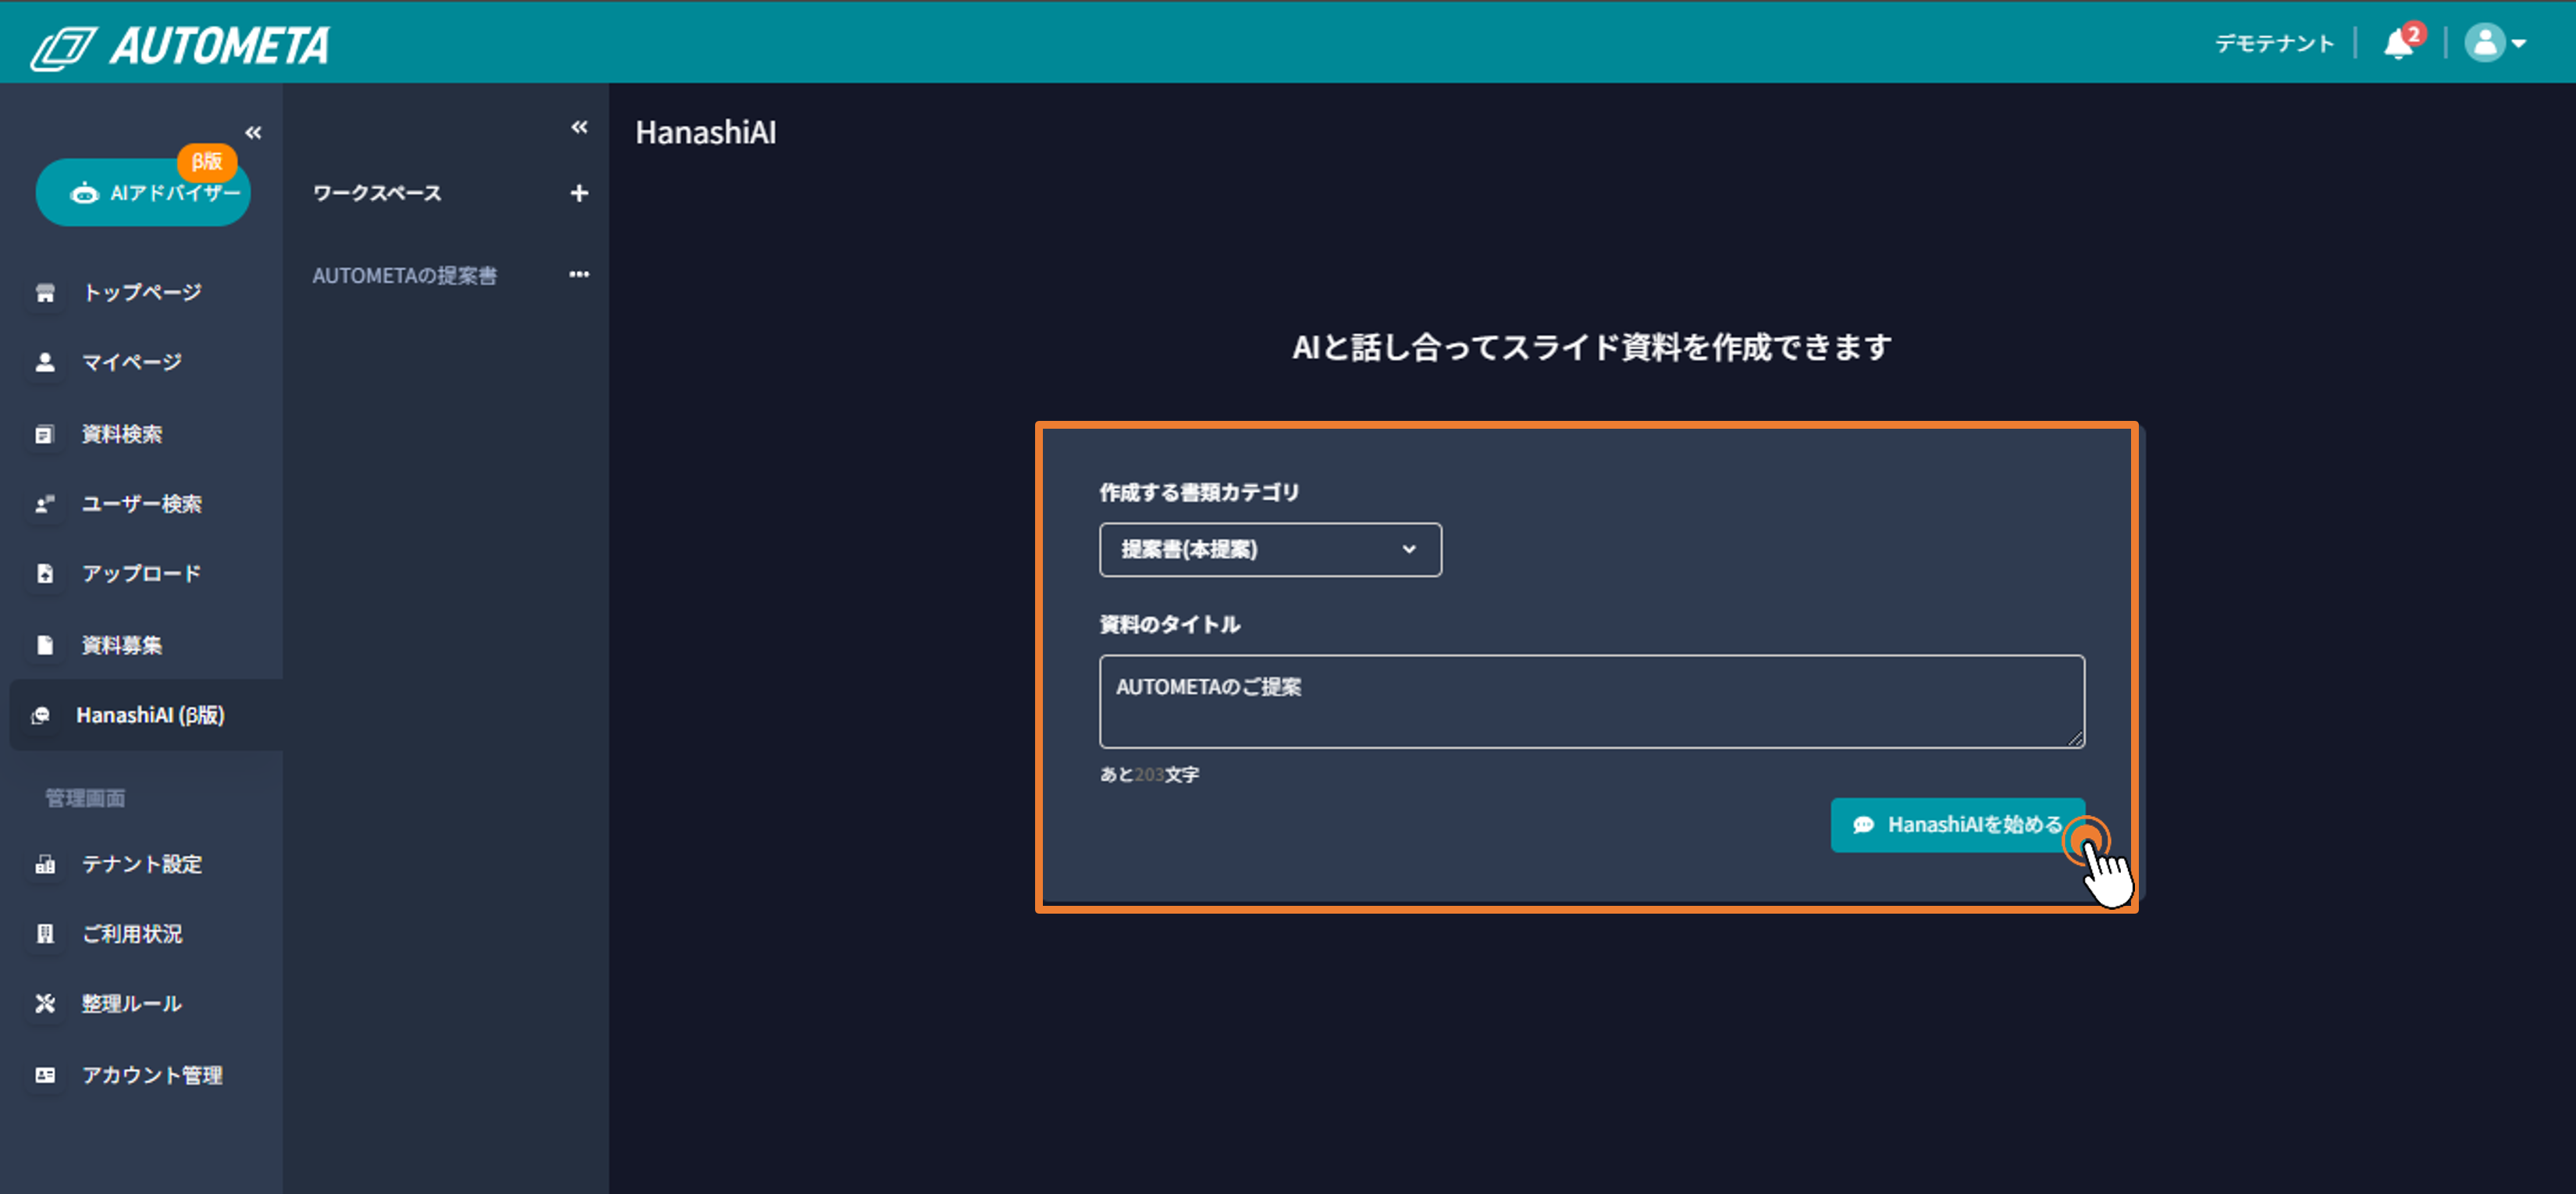Open 整理ルール page
This screenshot has height=1194, width=2576.
[x=131, y=1004]
